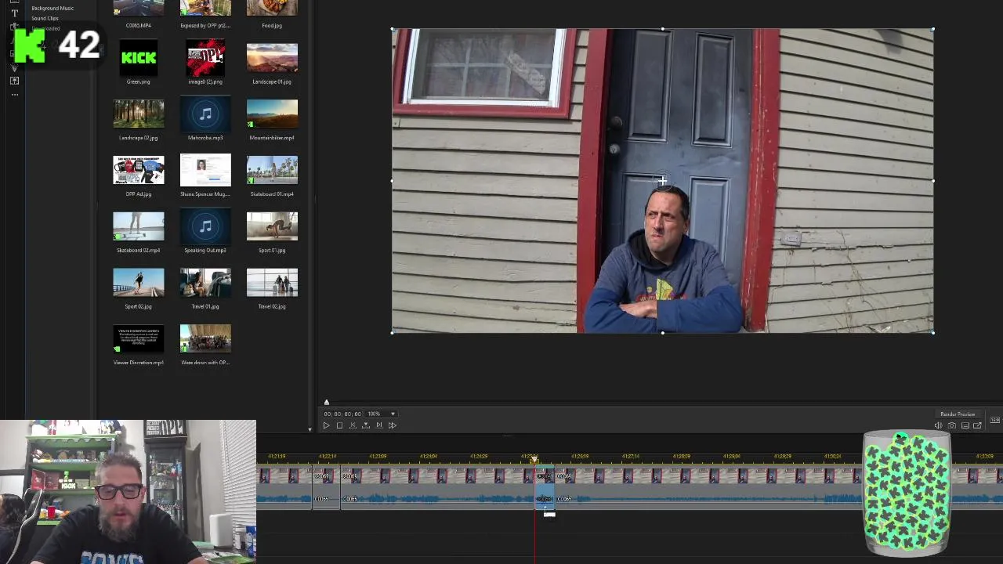Click the Mahoroba.mp3 file name
The height and width of the screenshot is (564, 1003).
205,138
